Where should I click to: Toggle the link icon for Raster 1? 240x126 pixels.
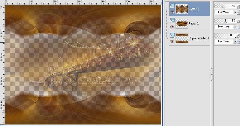tap(238, 6)
